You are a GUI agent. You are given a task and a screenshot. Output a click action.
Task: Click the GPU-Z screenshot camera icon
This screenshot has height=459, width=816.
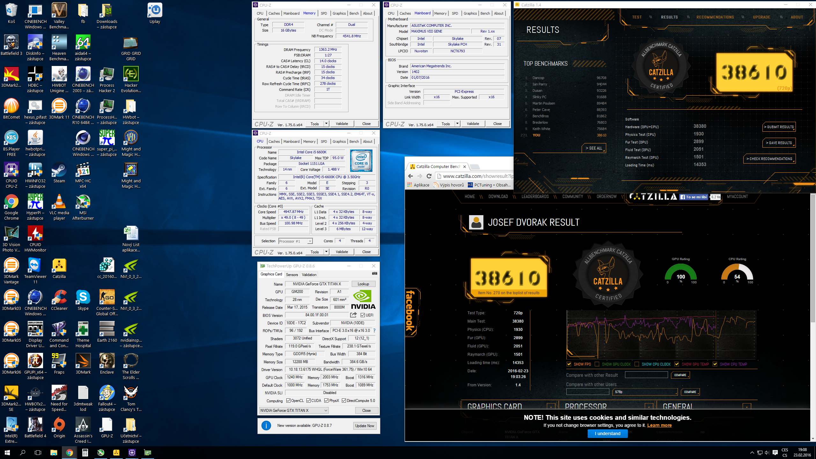click(374, 273)
